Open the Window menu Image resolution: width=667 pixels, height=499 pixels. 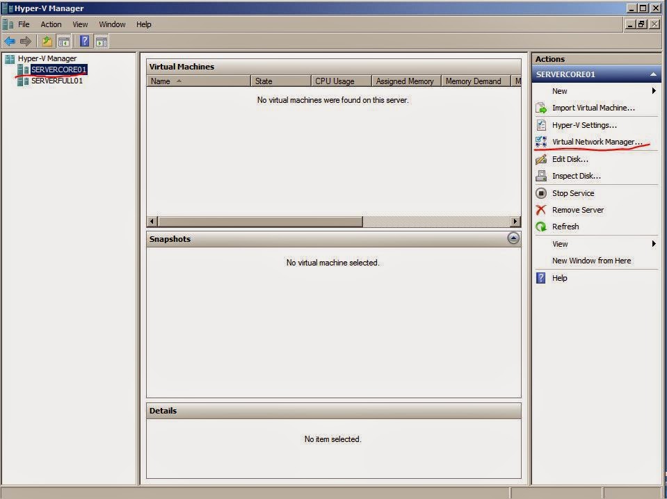point(112,24)
